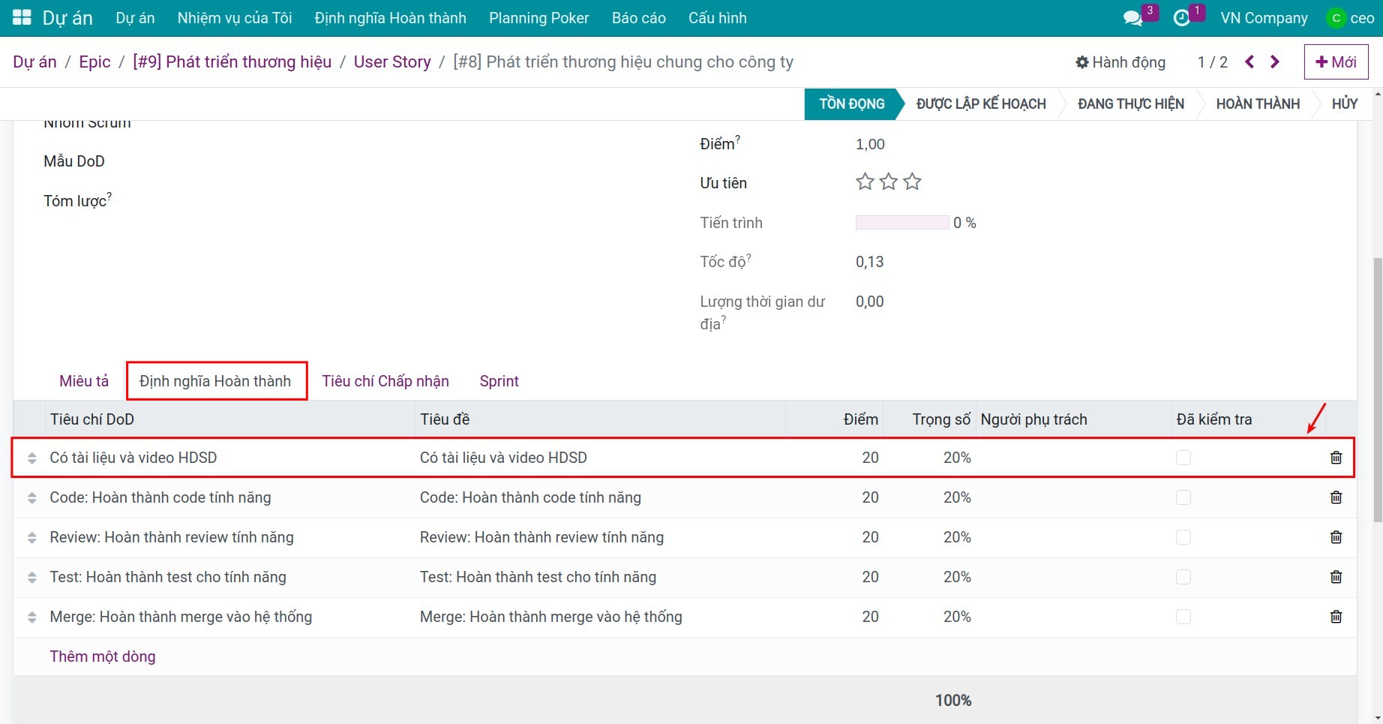This screenshot has height=724, width=1383.
Task: Click the 'Tiến trình' progress bar
Action: pos(902,223)
